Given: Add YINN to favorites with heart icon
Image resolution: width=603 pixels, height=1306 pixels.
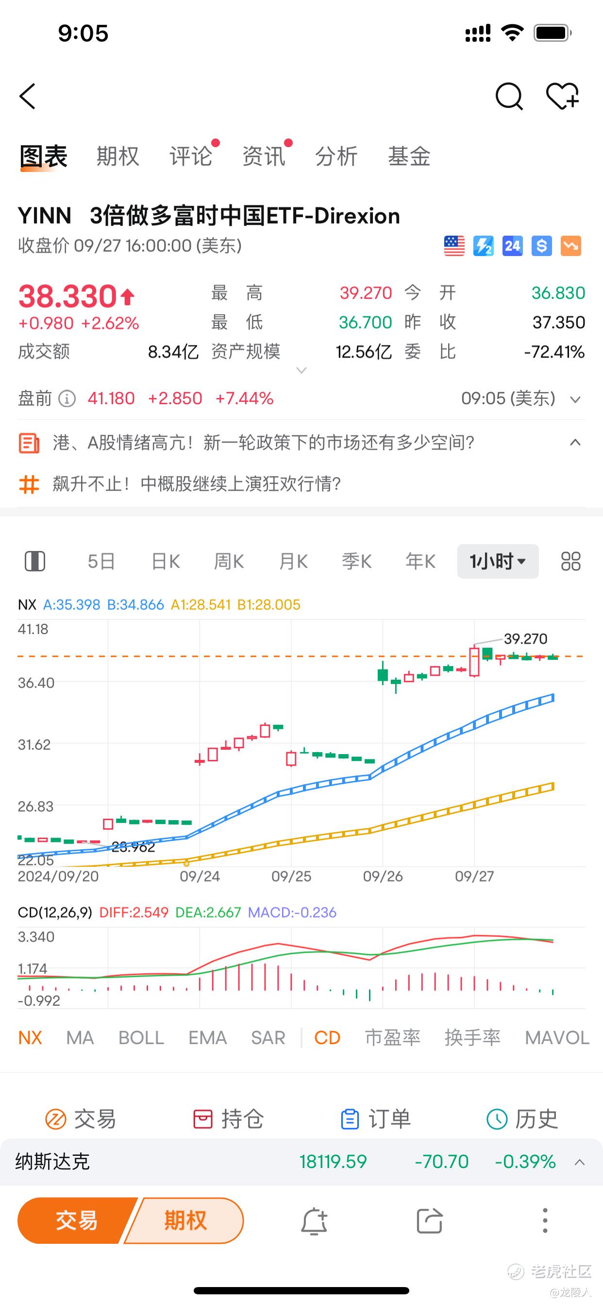Looking at the screenshot, I should click(563, 96).
